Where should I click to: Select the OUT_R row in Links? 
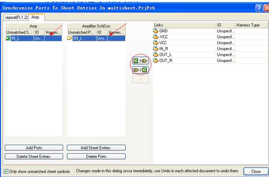[x=211, y=60]
